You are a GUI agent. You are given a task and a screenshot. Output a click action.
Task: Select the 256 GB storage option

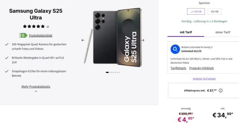196,11
